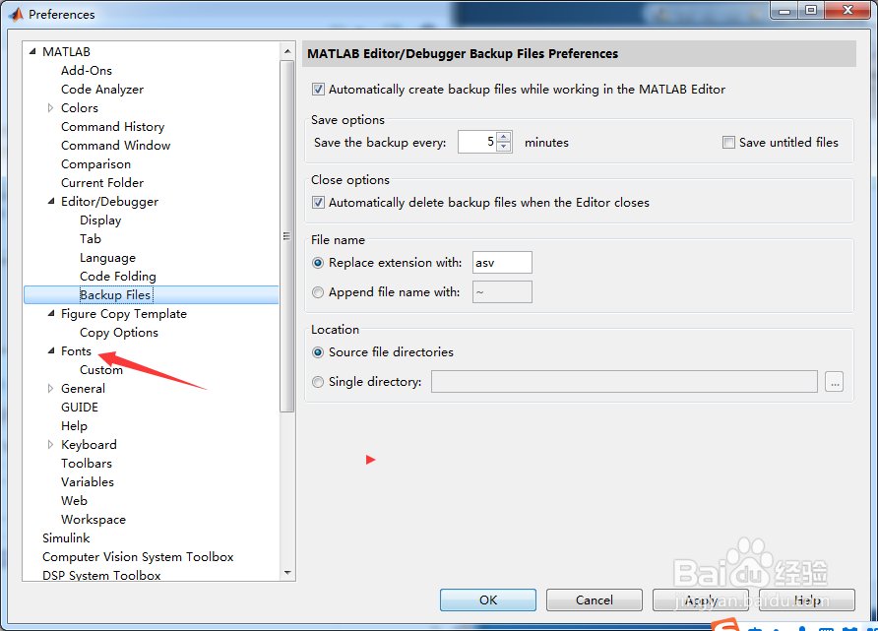
Task: Open Tab preferences item
Action: [91, 238]
